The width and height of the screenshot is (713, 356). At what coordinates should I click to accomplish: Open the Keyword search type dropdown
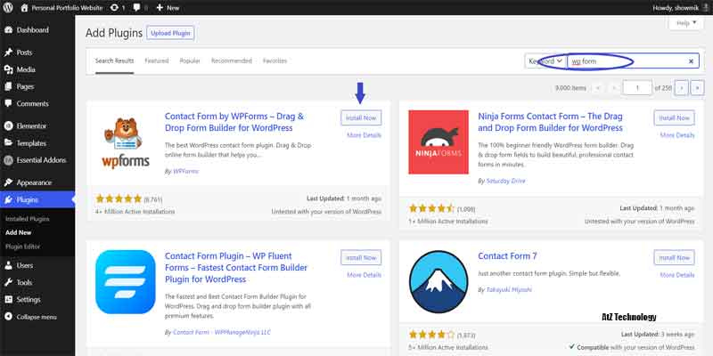click(545, 61)
